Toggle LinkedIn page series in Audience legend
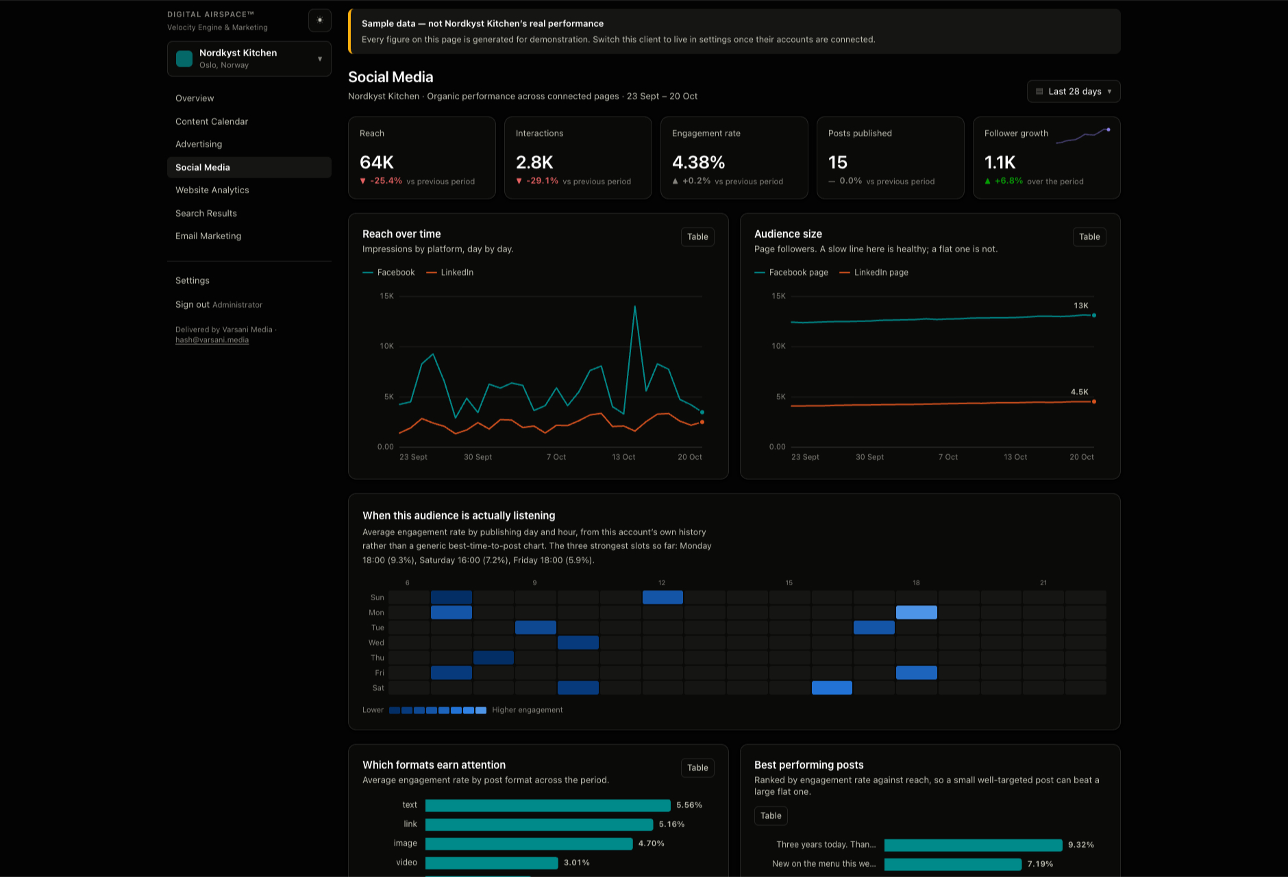The width and height of the screenshot is (1288, 877). tap(874, 273)
